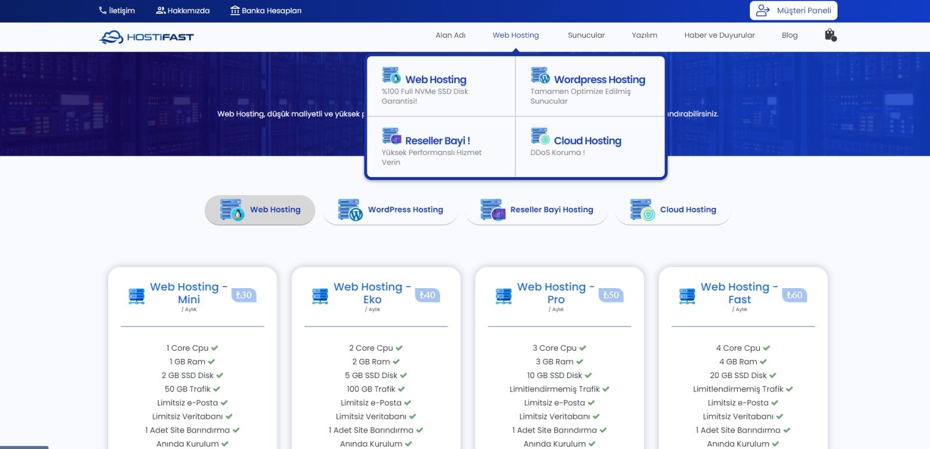Screen dimensions: 930x449
Task: Click the İletişim phone icon
Action: (103, 10)
